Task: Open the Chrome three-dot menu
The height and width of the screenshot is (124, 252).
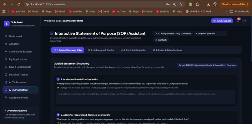Action: [x=248, y=4]
